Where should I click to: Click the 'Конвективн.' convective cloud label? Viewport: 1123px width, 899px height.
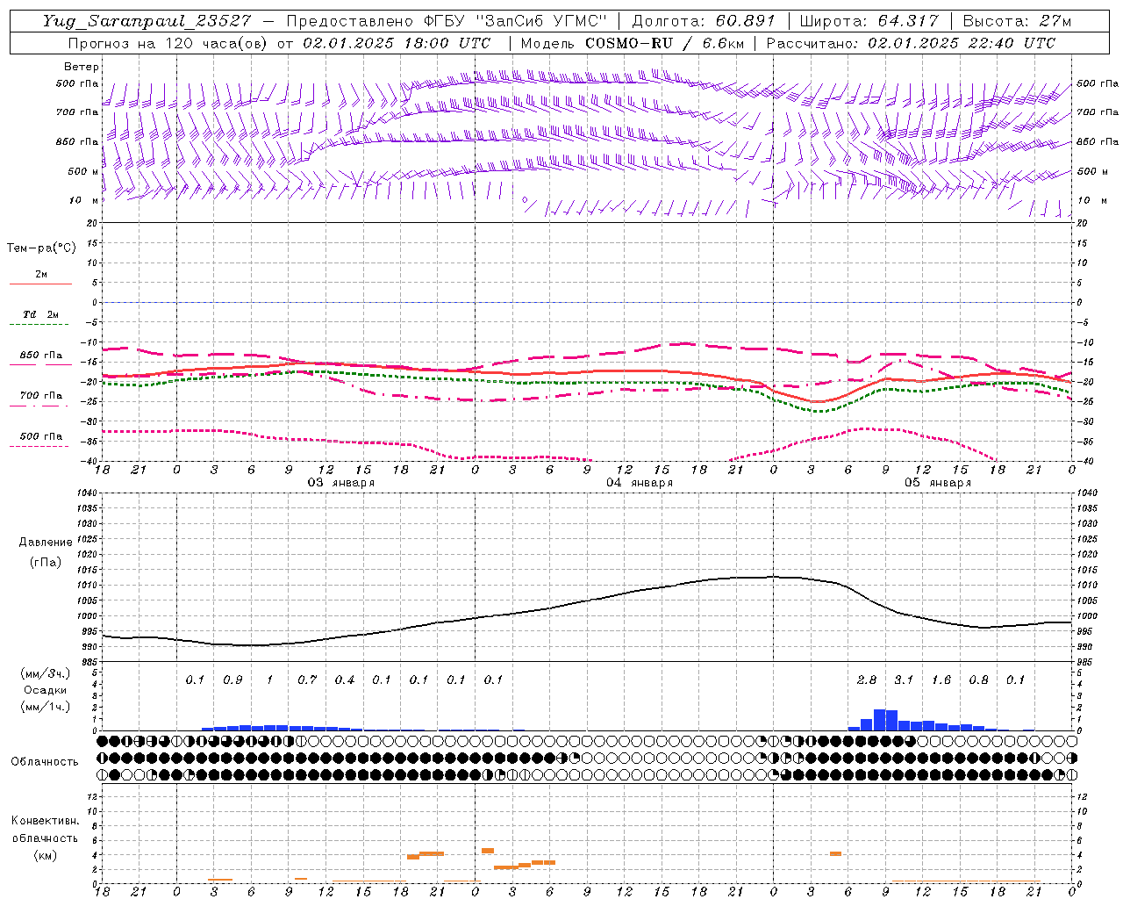click(46, 821)
